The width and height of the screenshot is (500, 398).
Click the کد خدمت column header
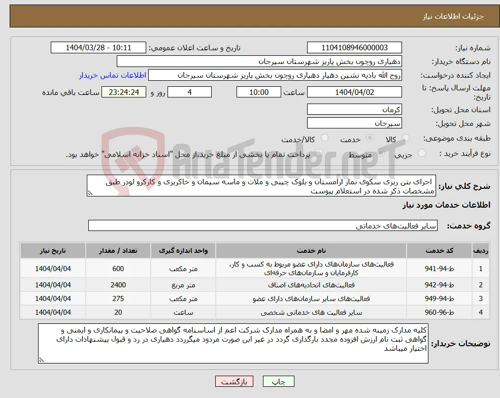coord(439,251)
